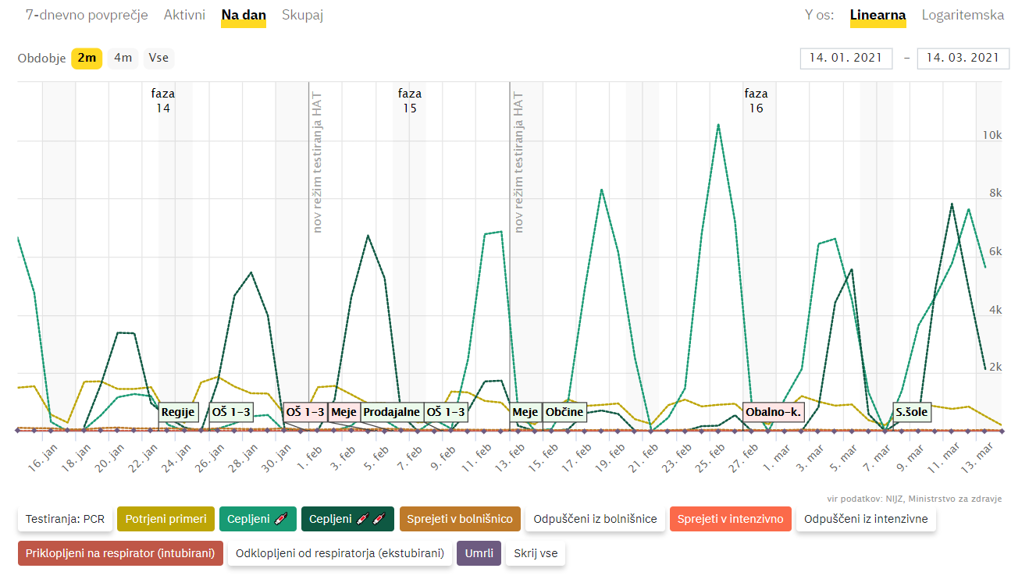This screenshot has height=579, width=1036.
Task: Toggle Odpuščeni iz bolnišnice series
Action: click(595, 519)
